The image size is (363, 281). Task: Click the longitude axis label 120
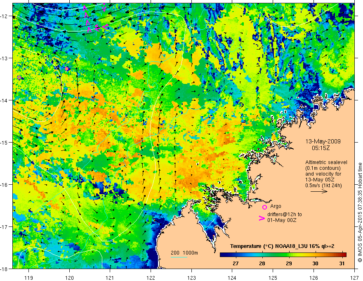pos(69,278)
